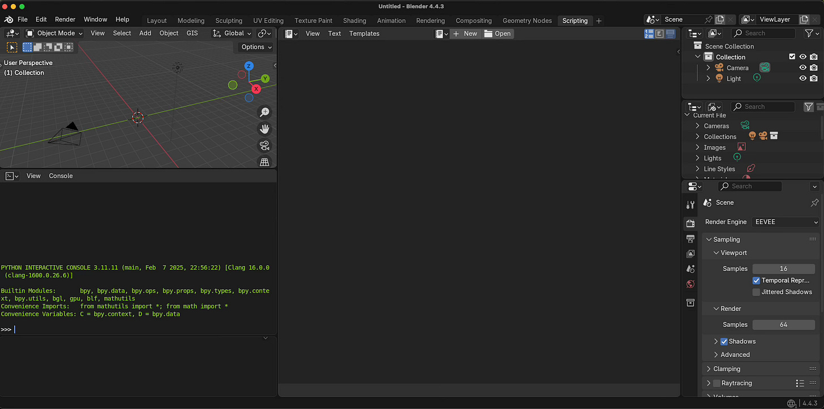Viewport: 824px width, 409px height.
Task: Open the Render properties tab
Action: point(690,223)
